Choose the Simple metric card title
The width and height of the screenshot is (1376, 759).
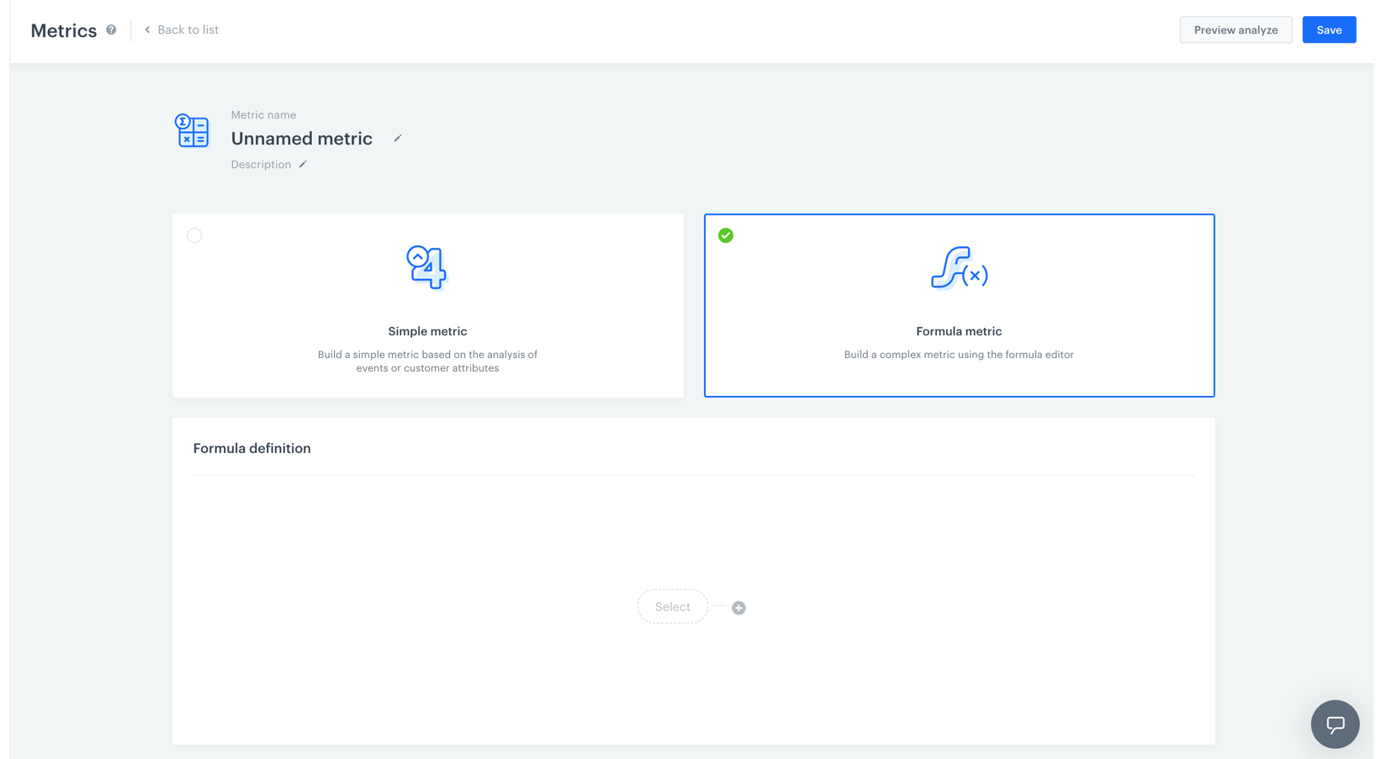coord(427,331)
